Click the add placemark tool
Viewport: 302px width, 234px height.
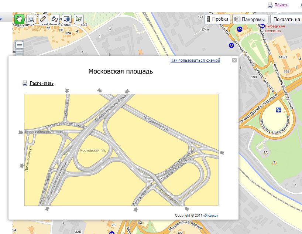[65, 18]
